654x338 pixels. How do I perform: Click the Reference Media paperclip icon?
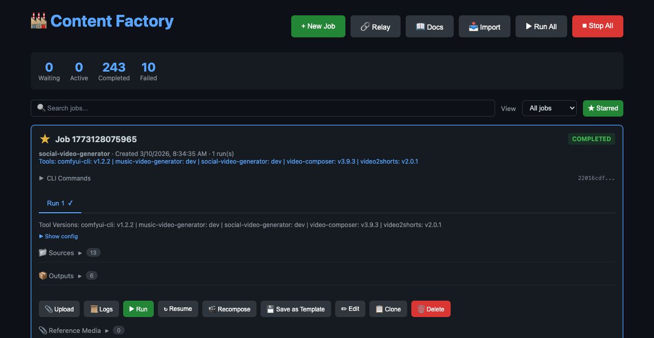pos(42,330)
